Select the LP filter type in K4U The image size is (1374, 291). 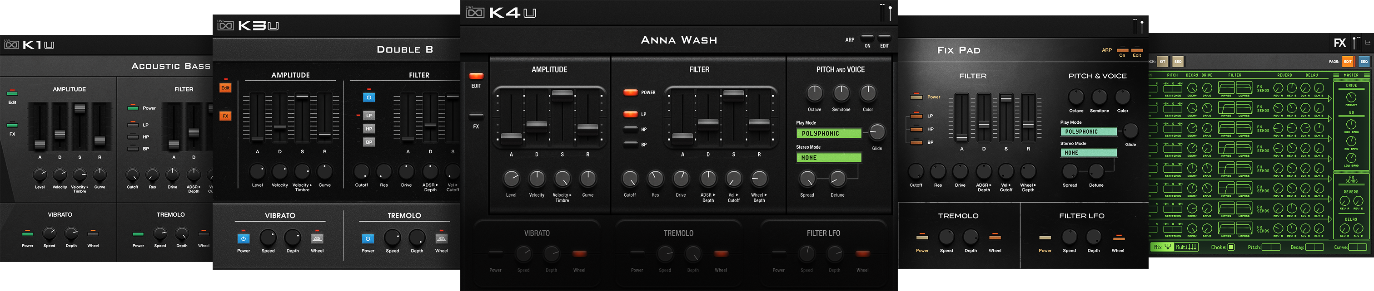tap(631, 114)
